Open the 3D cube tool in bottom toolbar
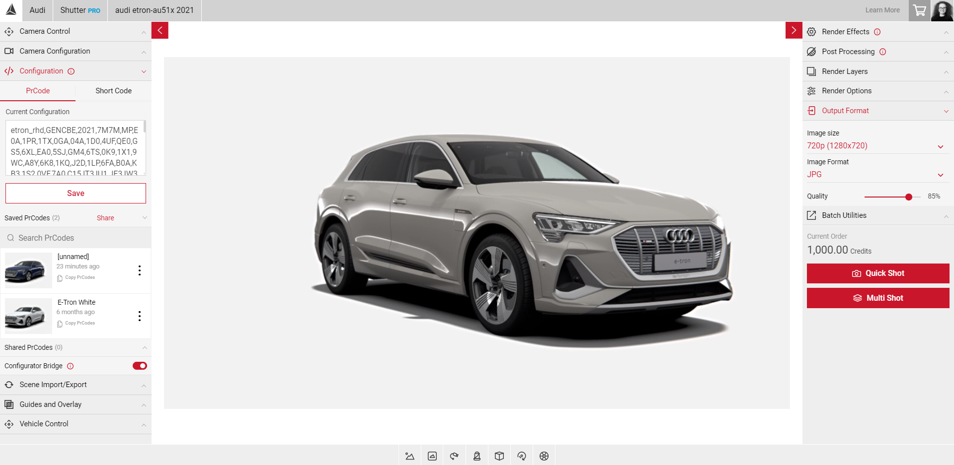 (499, 456)
